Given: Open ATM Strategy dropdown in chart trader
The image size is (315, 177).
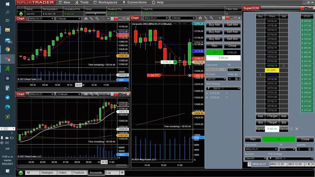Looking at the screenshot, I should pos(223,88).
